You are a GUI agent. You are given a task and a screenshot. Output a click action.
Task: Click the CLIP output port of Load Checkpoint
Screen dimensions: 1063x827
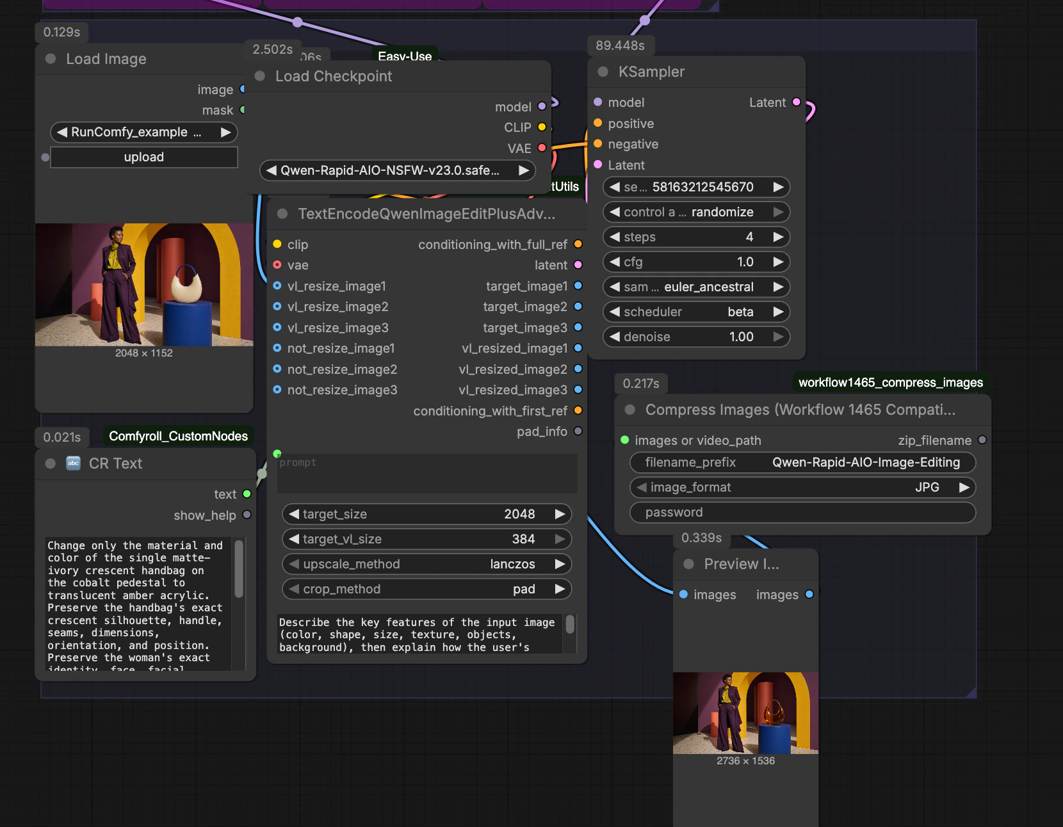[542, 127]
